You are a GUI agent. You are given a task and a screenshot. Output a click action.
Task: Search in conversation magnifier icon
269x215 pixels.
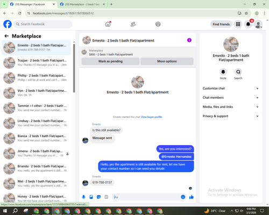tap(238, 72)
